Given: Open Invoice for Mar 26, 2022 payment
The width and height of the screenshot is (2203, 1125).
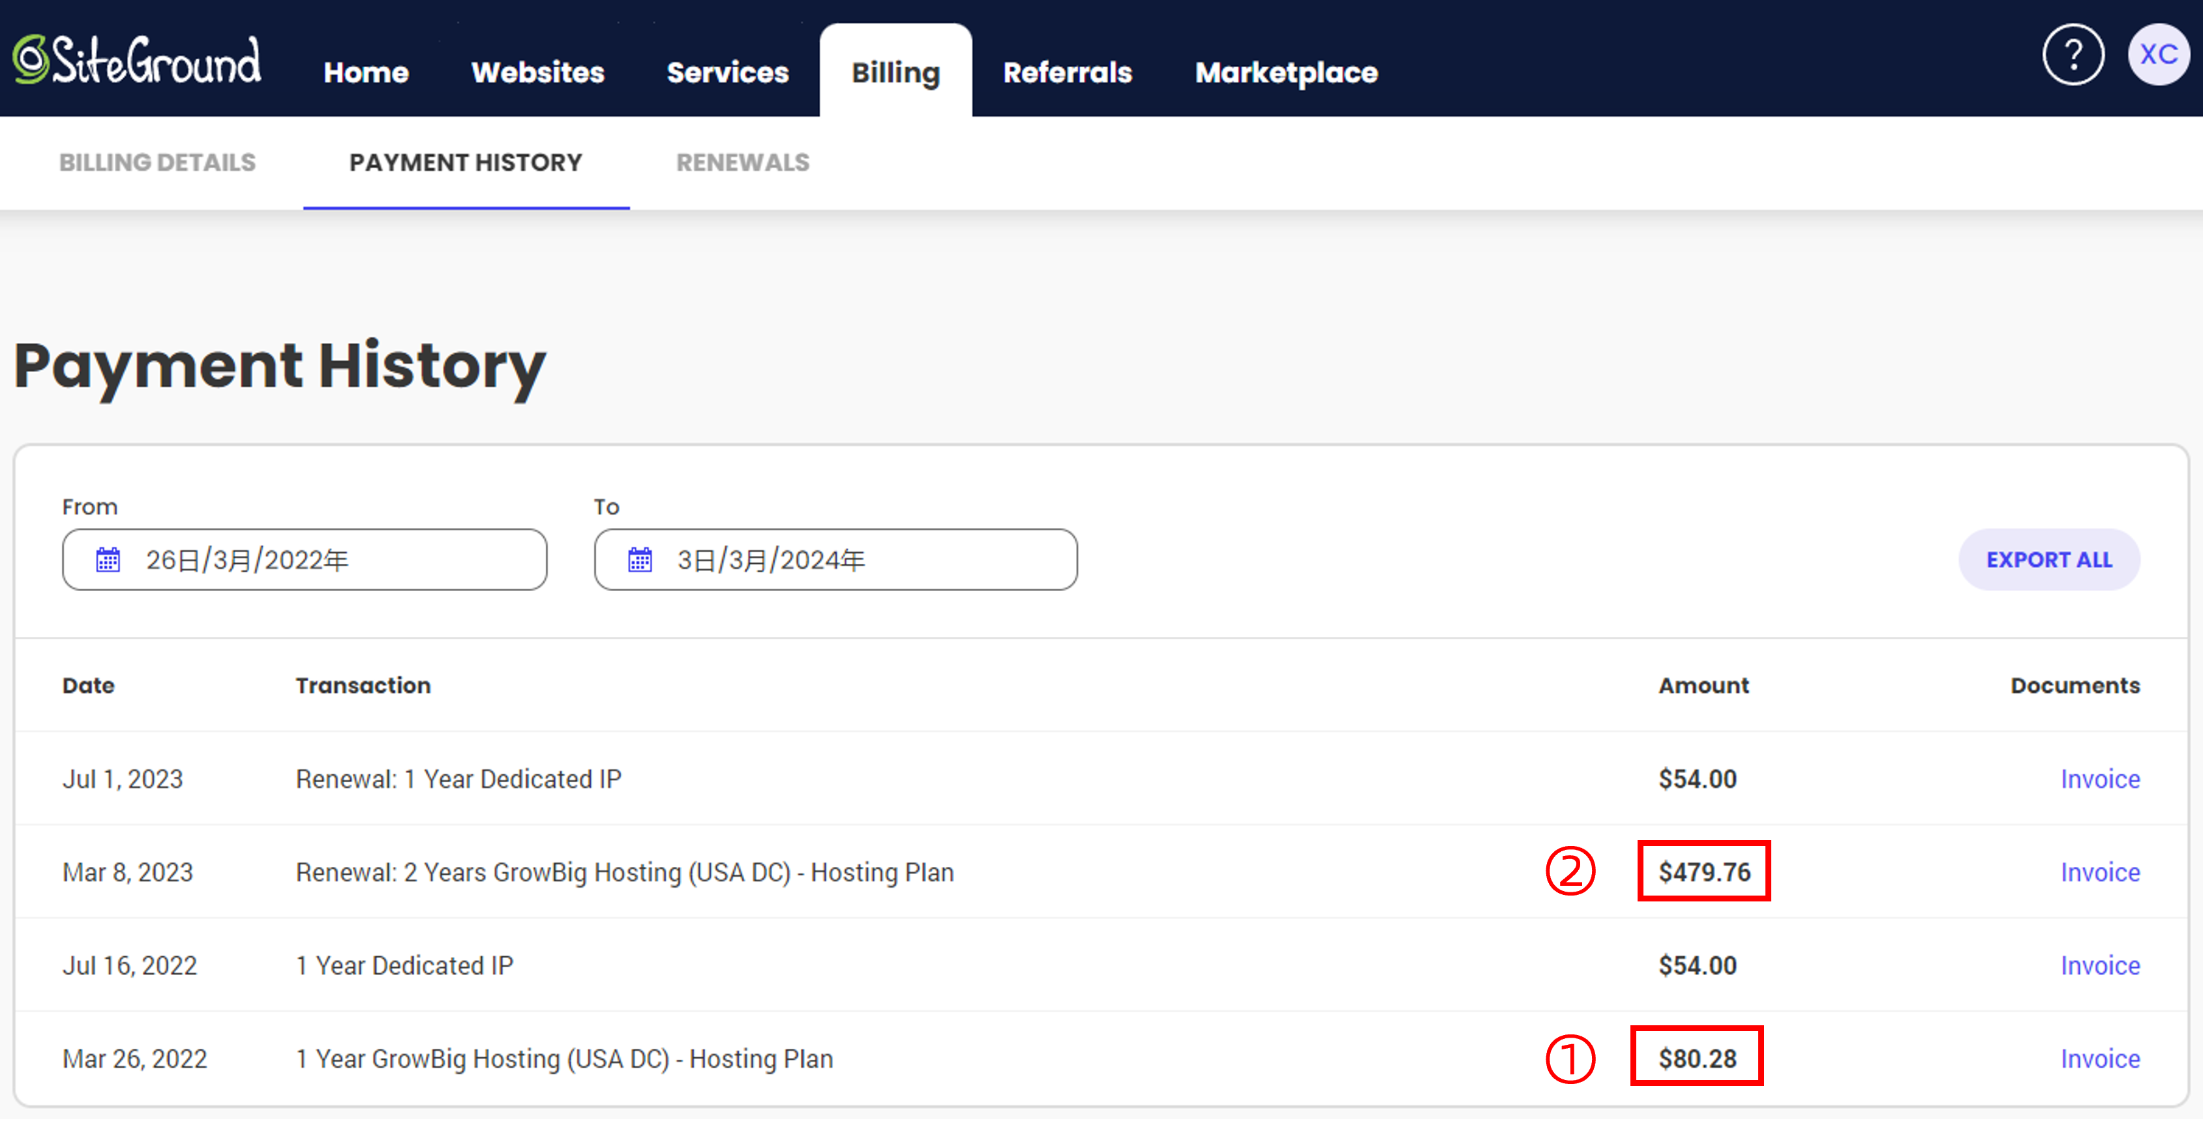Looking at the screenshot, I should [2099, 1059].
